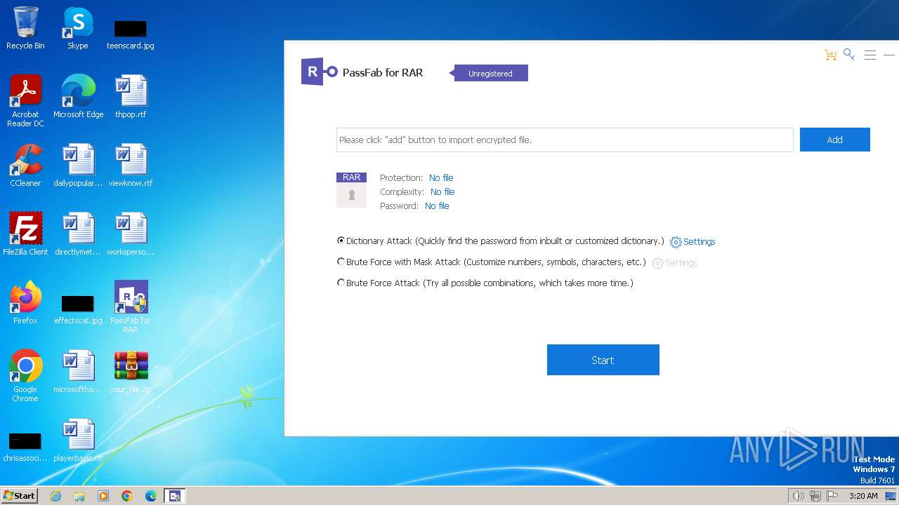
Task: Click the Start button
Action: (x=603, y=360)
